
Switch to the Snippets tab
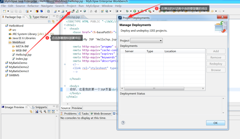pos(40,107)
